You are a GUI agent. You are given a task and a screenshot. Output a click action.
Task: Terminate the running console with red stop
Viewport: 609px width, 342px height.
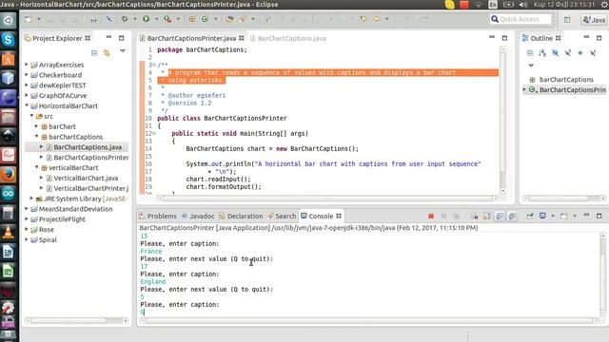pyautogui.click(x=431, y=216)
